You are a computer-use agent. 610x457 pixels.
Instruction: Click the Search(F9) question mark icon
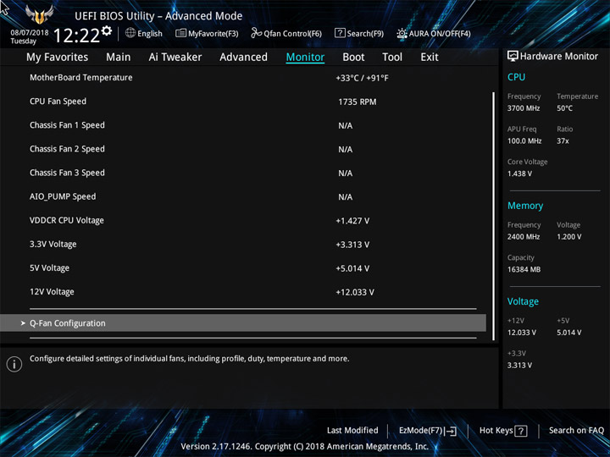pos(340,33)
